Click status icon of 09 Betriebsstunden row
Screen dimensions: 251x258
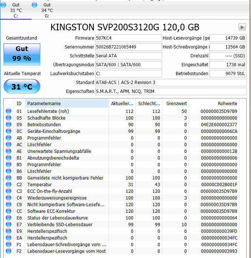(9, 124)
